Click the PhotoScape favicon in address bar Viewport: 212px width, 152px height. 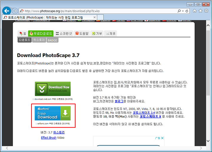click(x=22, y=11)
